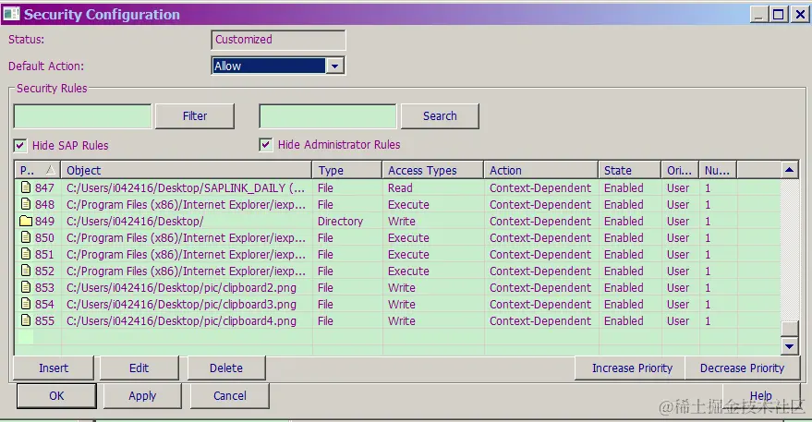The width and height of the screenshot is (812, 422).
Task: Click the Directory type cell in row 849
Action: (x=340, y=221)
